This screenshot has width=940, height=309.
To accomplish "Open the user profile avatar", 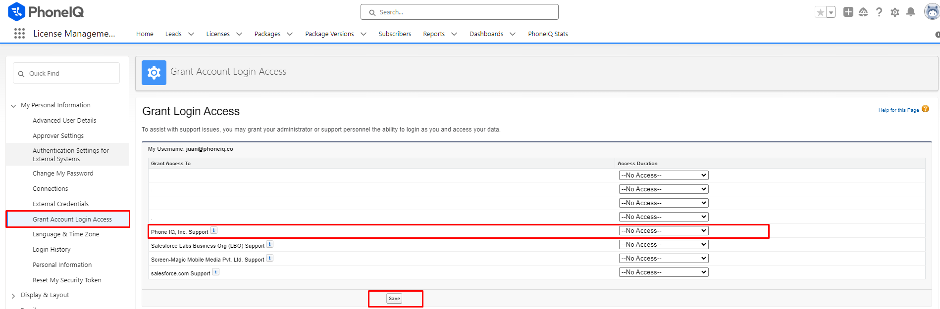I will pos(932,12).
